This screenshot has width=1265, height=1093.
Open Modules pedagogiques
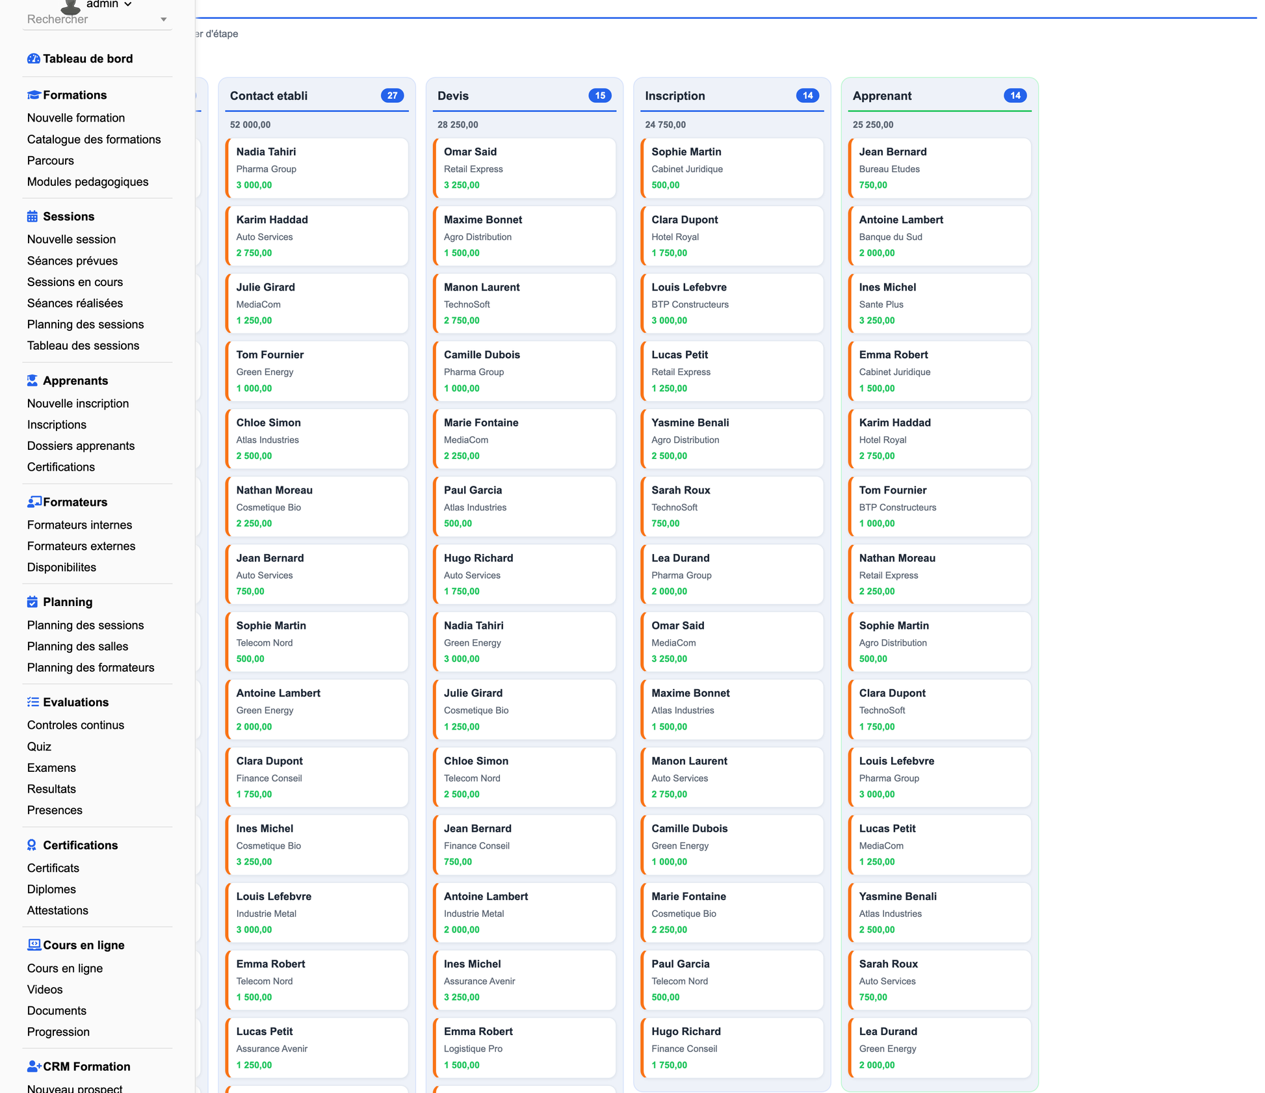click(x=88, y=182)
